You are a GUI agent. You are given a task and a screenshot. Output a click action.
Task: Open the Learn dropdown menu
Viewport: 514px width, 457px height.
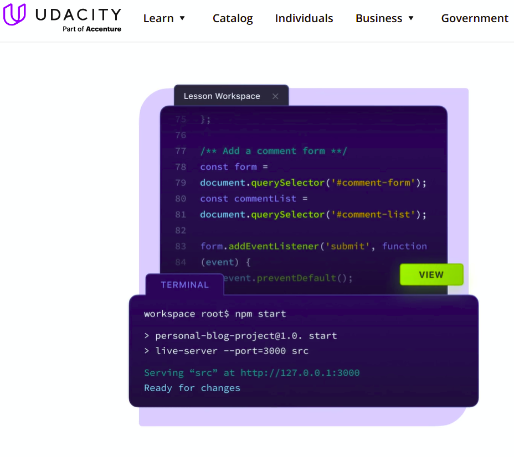click(x=158, y=18)
